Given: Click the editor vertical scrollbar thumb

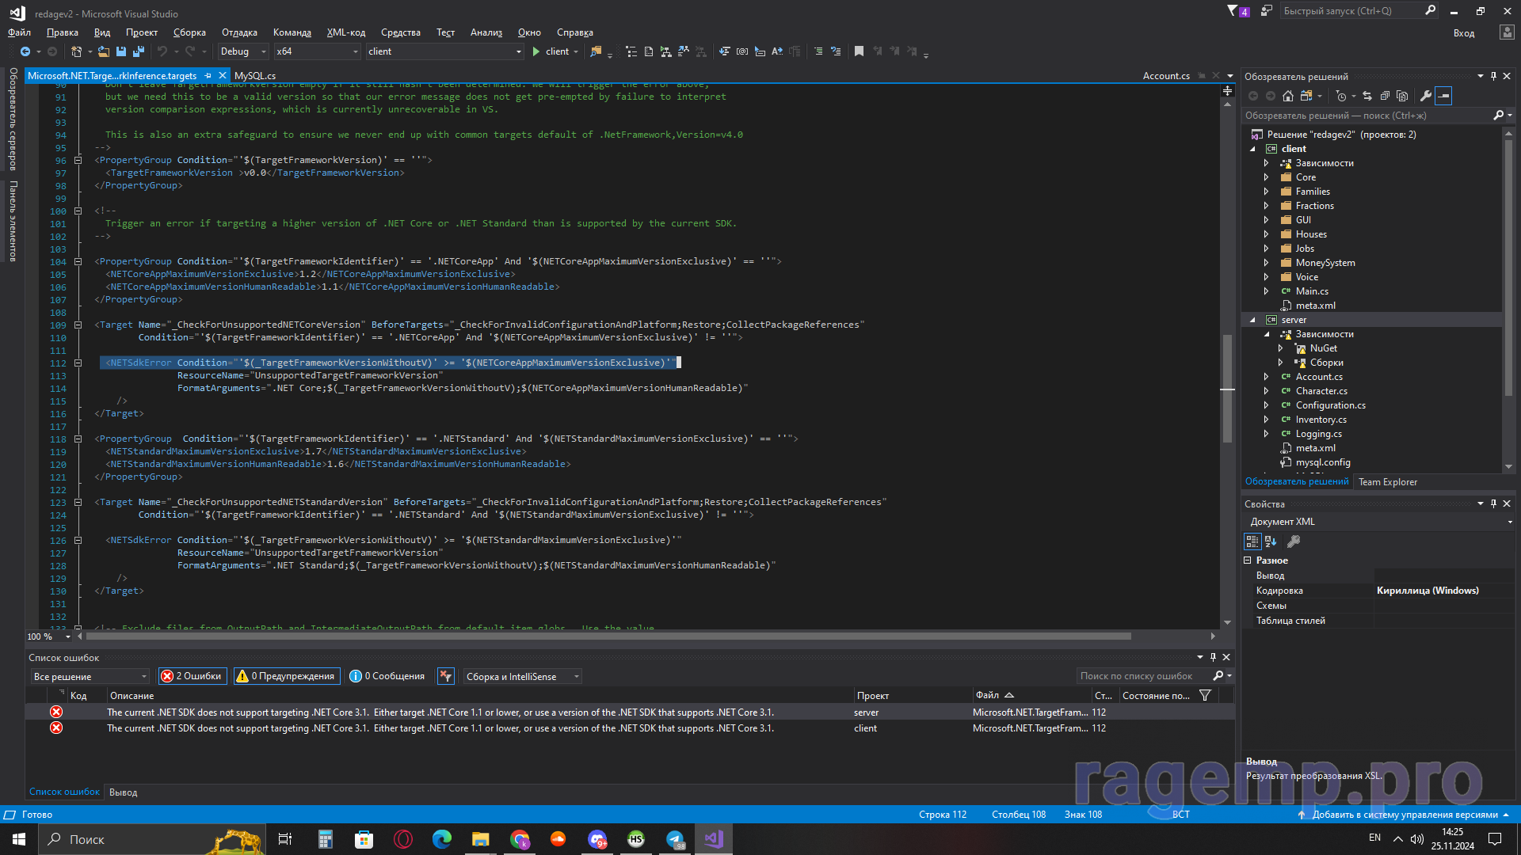Looking at the screenshot, I should tap(1227, 388).
